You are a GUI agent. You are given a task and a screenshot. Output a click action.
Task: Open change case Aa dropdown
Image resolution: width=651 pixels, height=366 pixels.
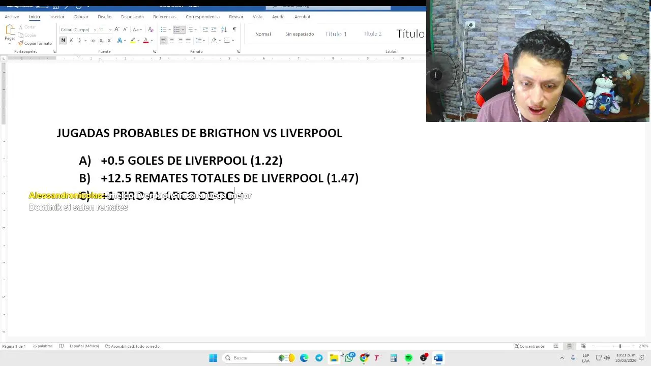(136, 29)
